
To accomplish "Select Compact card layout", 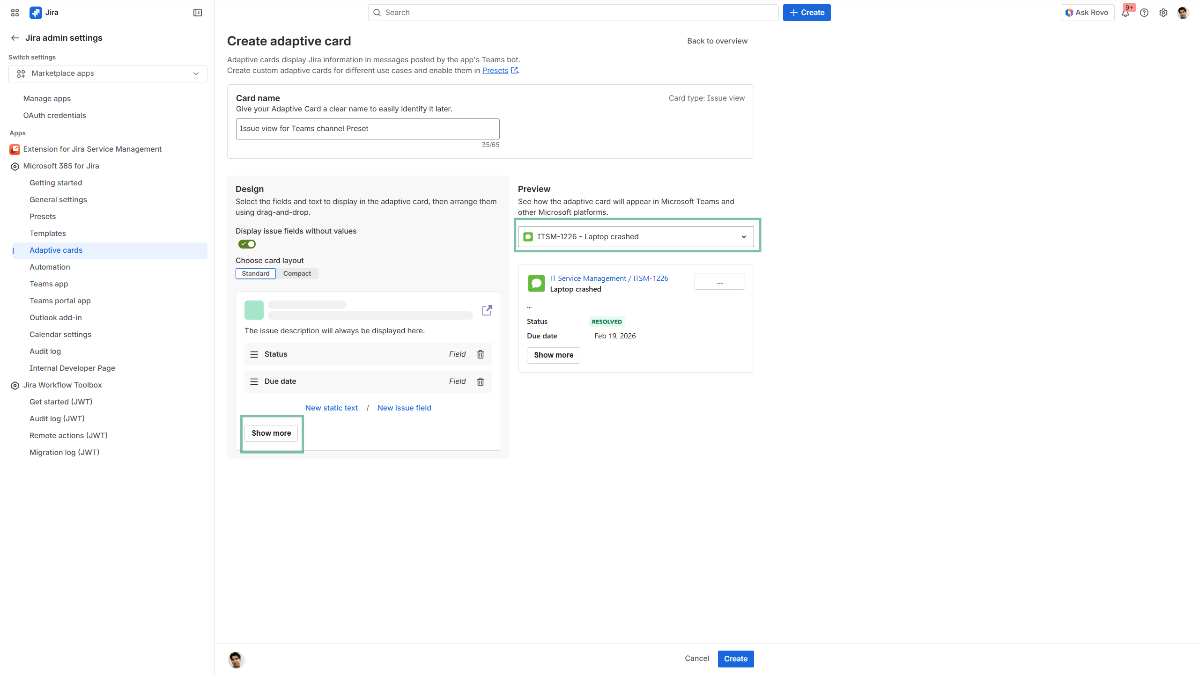I will (x=296, y=273).
